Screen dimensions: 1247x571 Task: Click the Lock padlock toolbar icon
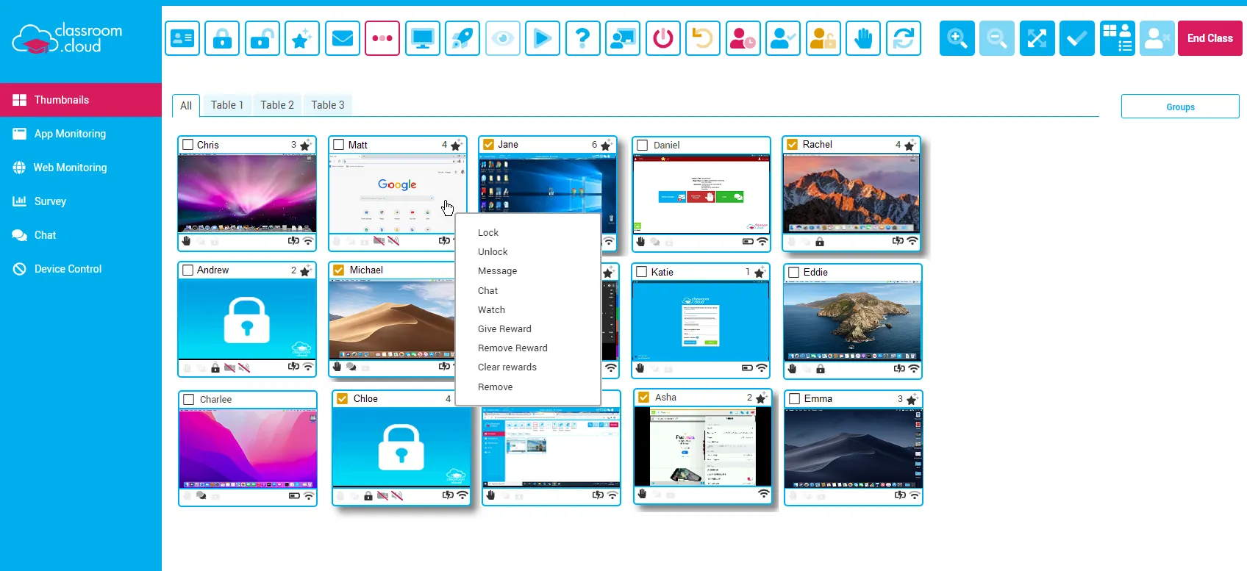pos(222,38)
